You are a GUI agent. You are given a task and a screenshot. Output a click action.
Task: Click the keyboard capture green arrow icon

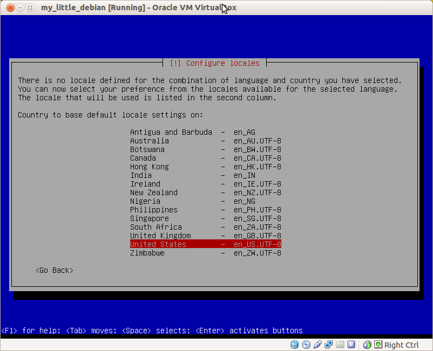pos(378,345)
